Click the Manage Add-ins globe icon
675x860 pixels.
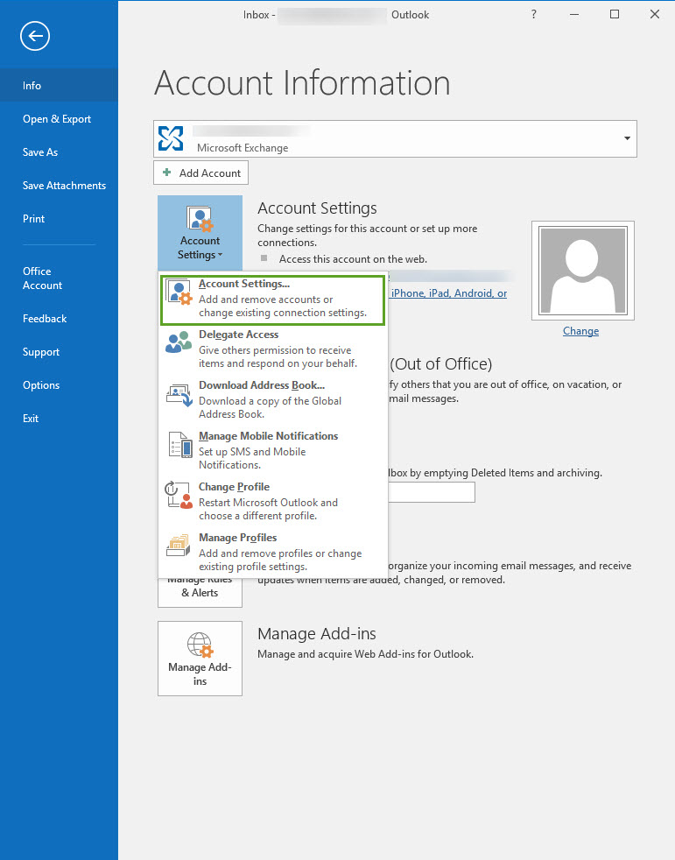tap(200, 645)
